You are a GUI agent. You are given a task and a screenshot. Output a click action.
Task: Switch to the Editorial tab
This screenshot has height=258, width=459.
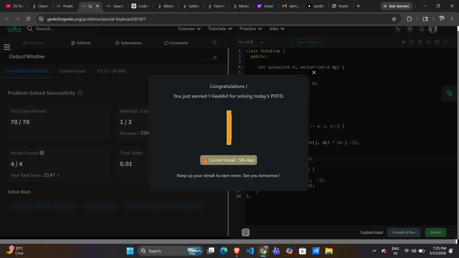81,43
